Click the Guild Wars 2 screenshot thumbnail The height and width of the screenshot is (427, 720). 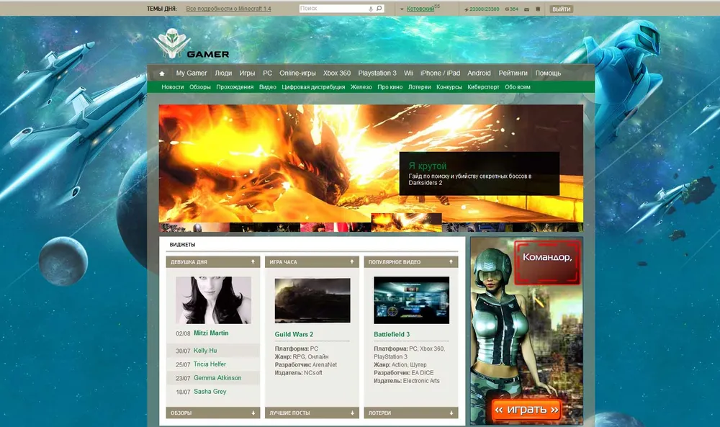pos(312,300)
